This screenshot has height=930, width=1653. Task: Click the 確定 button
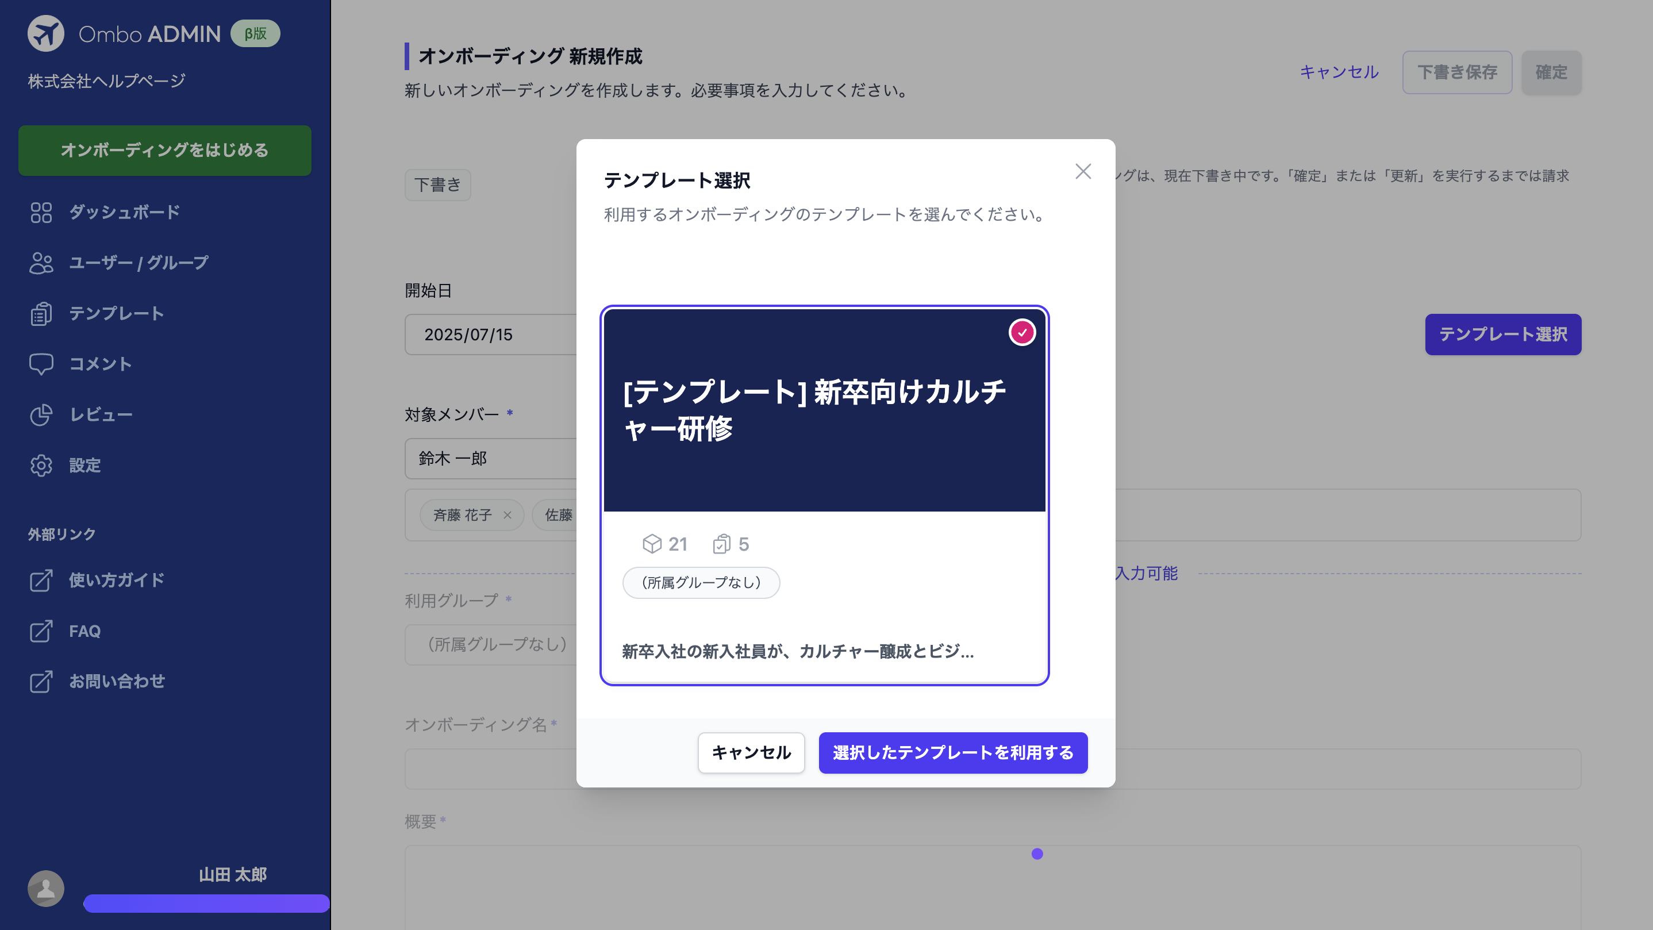[1551, 72]
